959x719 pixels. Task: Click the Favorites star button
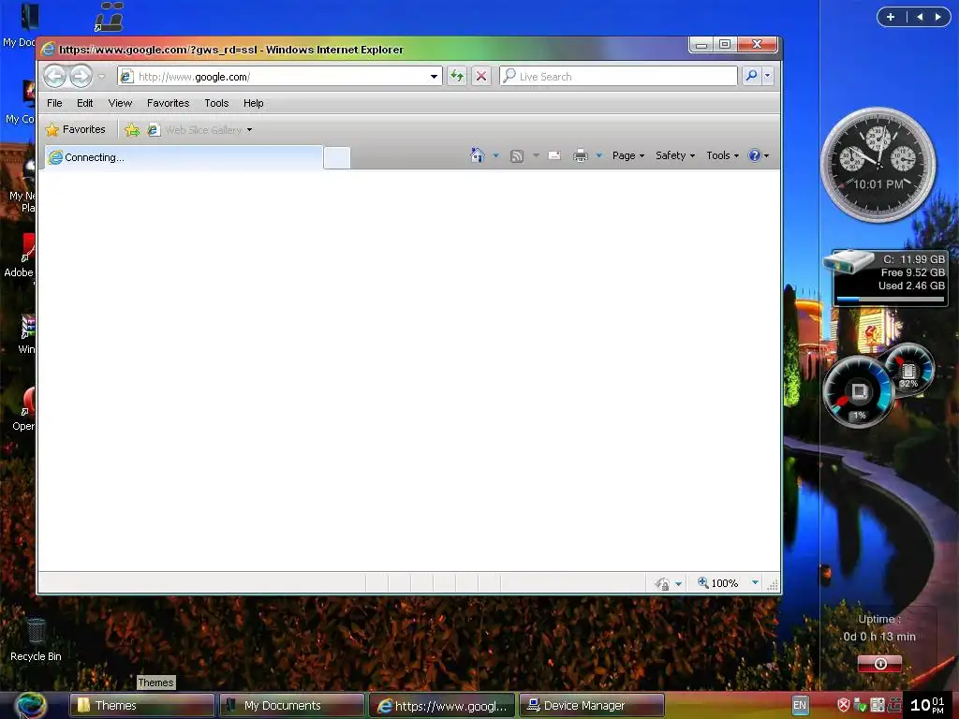tap(76, 129)
